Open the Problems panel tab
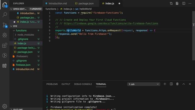The image size is (195, 110). click(x=52, y=84)
